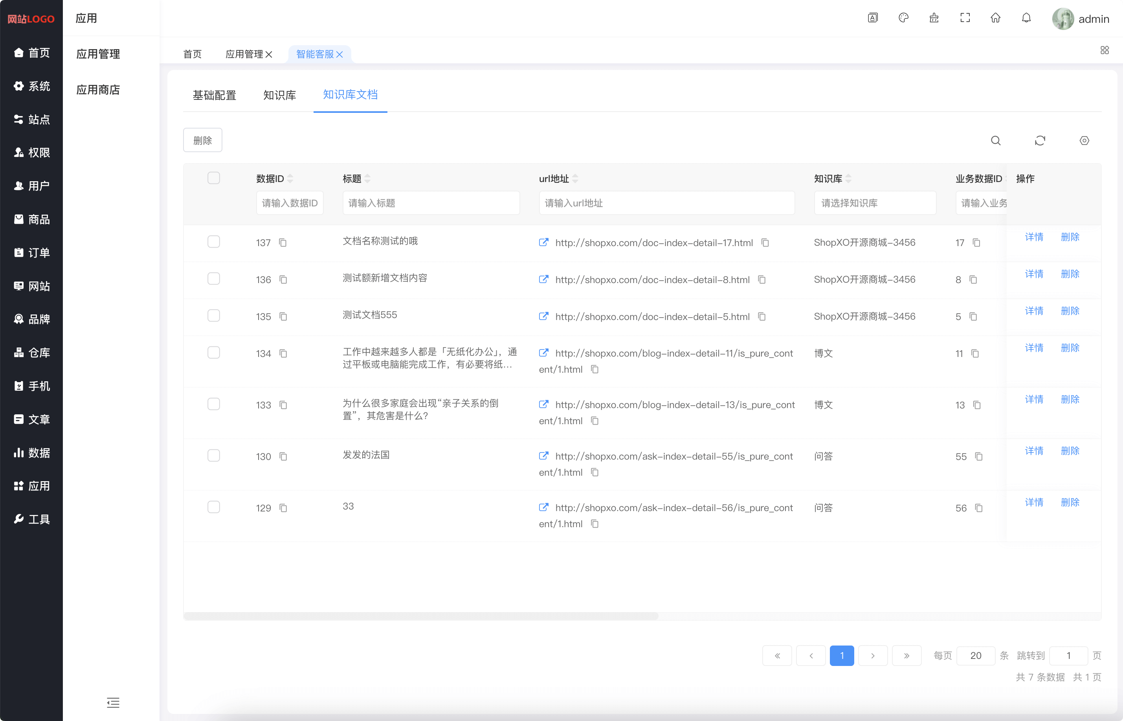Viewport: 1123px width, 721px height.
Task: Open the theme palette icon
Action: pyautogui.click(x=903, y=18)
